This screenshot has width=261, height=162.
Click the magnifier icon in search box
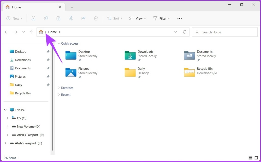(197, 32)
